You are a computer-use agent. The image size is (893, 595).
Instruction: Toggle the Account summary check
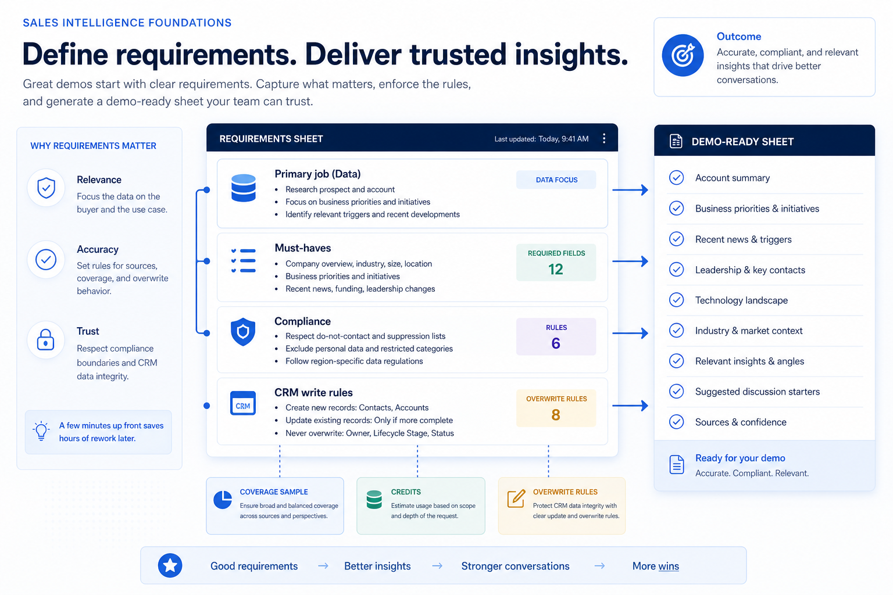677,178
